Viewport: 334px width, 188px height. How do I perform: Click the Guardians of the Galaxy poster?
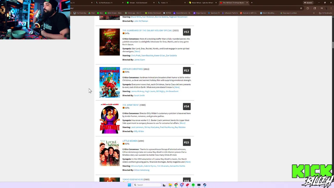pos(110,42)
